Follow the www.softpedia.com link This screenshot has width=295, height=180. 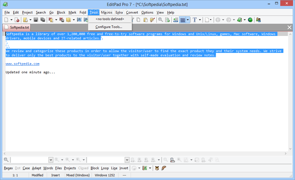coord(23,64)
